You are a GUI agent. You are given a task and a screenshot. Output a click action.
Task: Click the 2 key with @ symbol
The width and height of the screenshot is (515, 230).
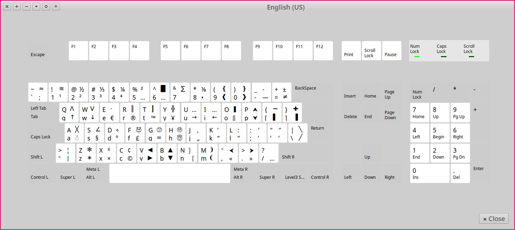(x=78, y=93)
